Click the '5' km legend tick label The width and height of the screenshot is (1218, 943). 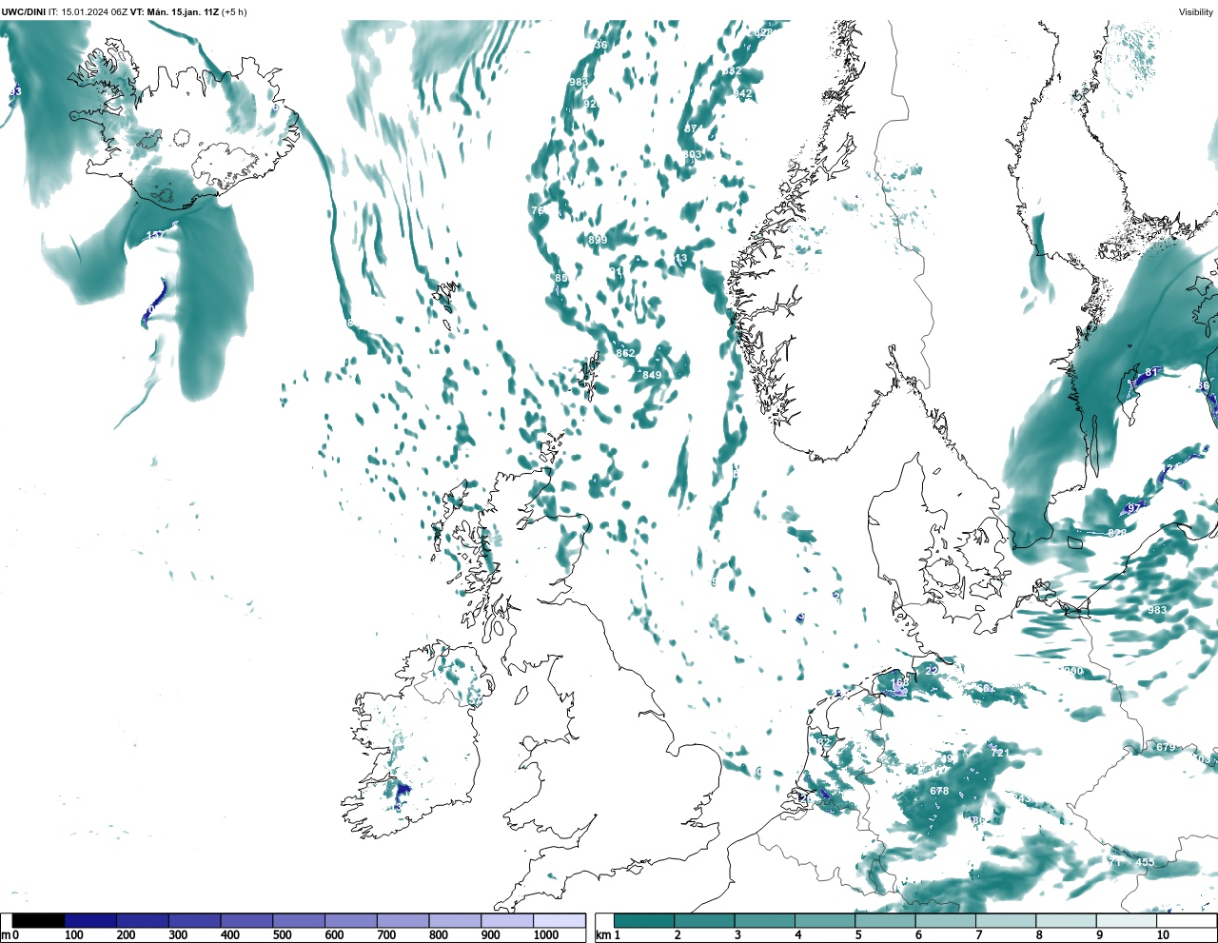[858, 935]
